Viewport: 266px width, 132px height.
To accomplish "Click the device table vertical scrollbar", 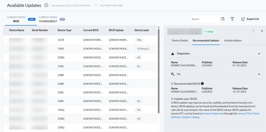I will click(x=159, y=72).
